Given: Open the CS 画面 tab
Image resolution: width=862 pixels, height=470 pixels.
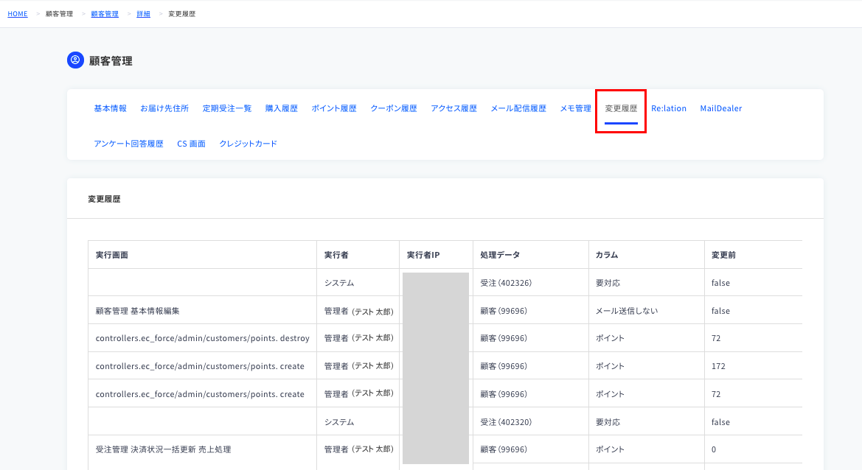Looking at the screenshot, I should [191, 144].
